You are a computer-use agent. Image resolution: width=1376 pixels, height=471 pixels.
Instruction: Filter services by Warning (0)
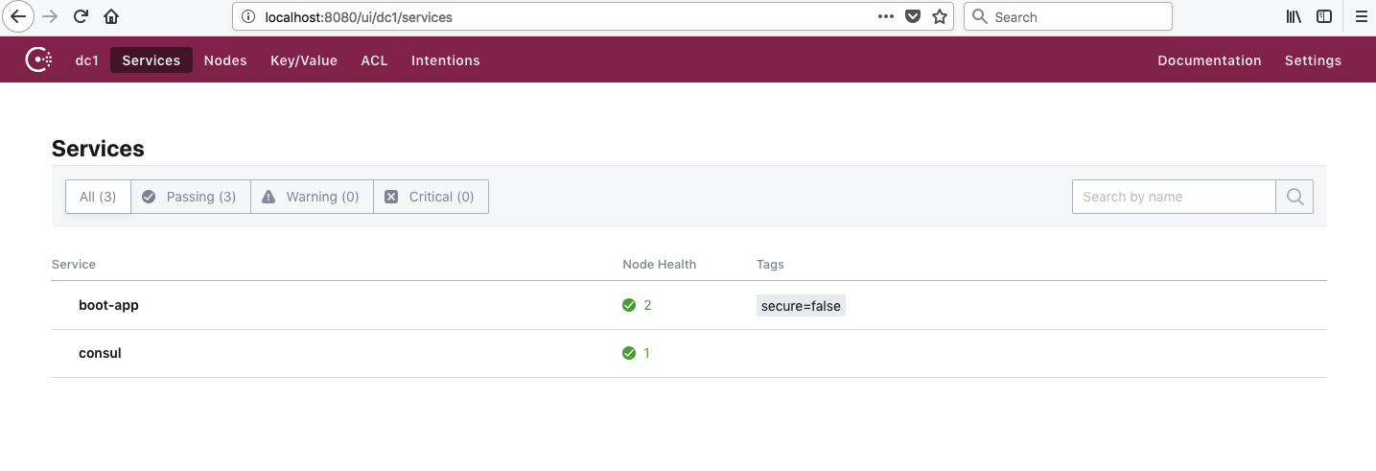(312, 197)
